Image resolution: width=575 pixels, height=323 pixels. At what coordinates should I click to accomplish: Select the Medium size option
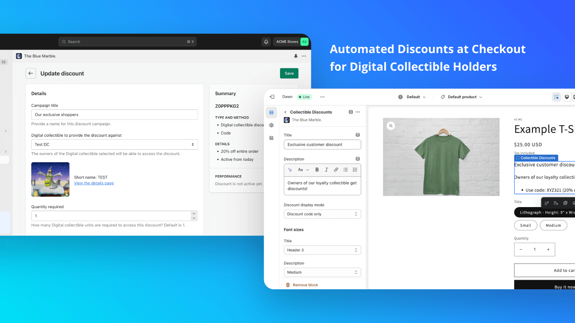point(553,225)
